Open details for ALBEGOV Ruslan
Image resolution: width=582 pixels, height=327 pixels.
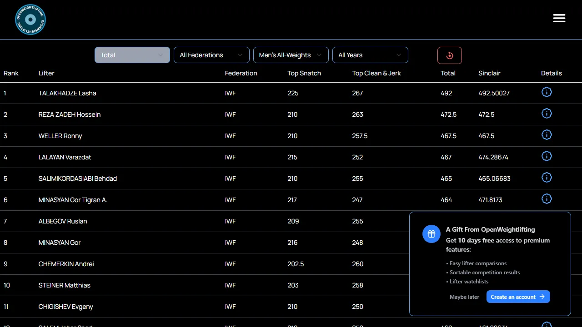click(x=547, y=220)
